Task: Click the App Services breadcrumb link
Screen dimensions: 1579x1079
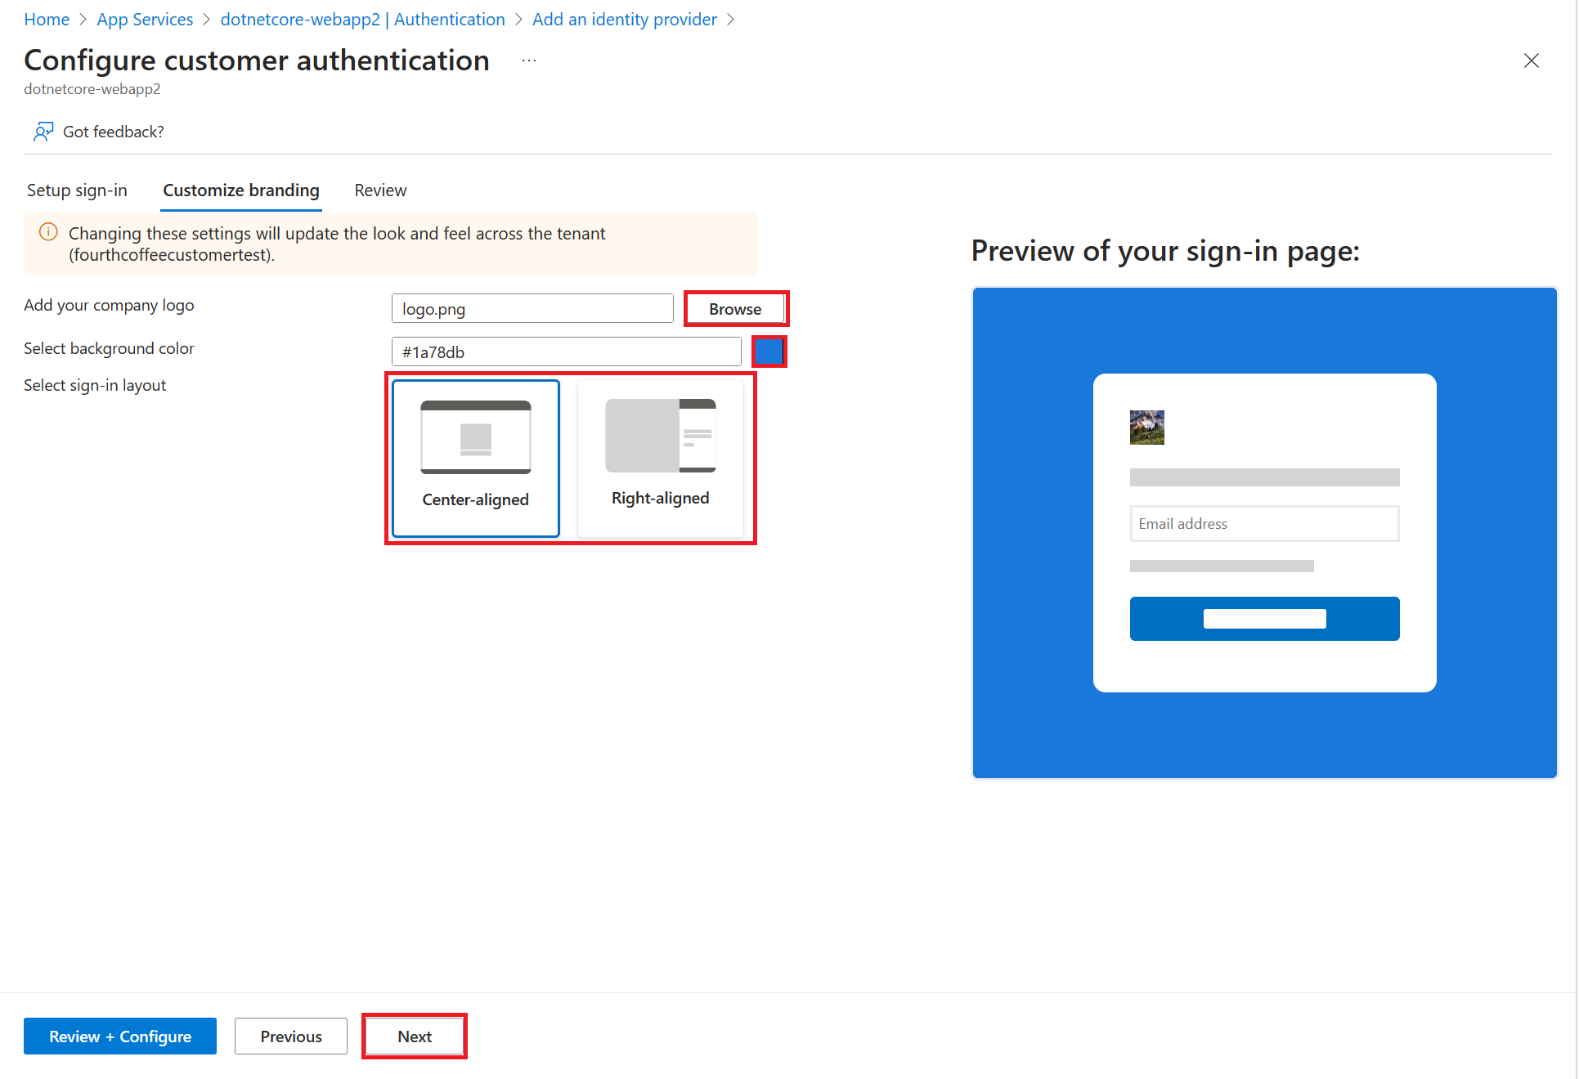Action: pos(143,17)
